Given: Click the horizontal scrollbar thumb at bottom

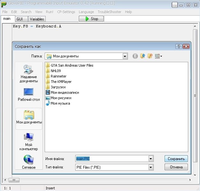Looking at the screenshot, I should [14, 180].
